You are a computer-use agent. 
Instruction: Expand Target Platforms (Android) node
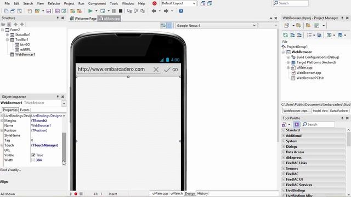tap(288, 62)
